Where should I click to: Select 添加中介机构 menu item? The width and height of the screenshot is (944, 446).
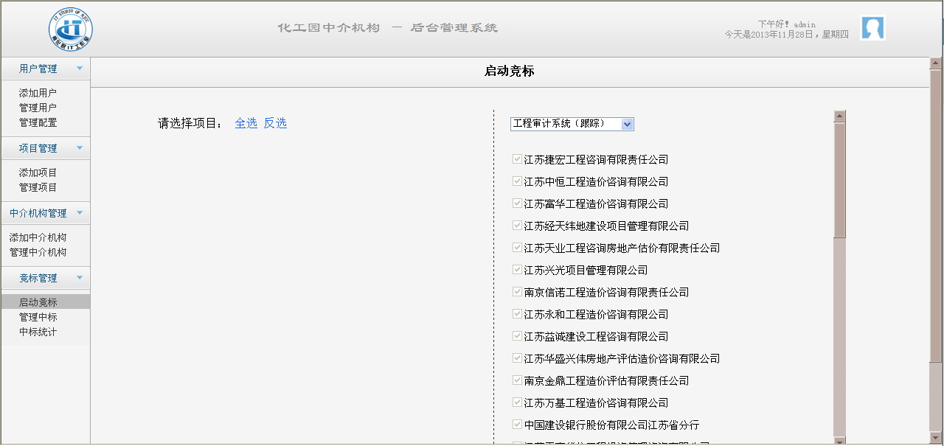click(x=38, y=237)
